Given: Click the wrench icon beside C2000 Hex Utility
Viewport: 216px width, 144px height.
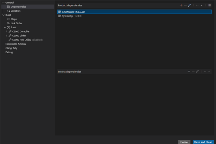Looking at the screenshot, I should pos(10,40).
